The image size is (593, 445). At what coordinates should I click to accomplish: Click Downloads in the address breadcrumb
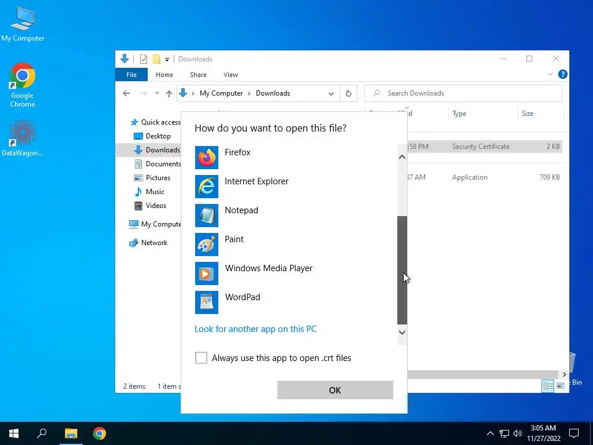point(273,93)
